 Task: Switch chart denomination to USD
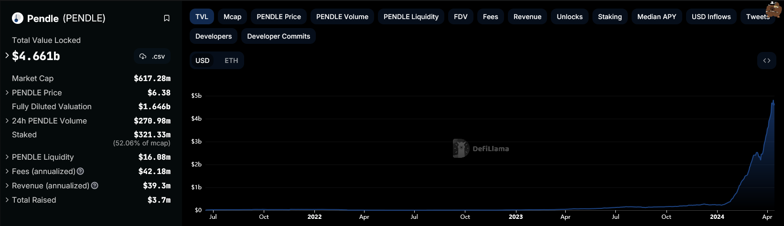point(203,61)
